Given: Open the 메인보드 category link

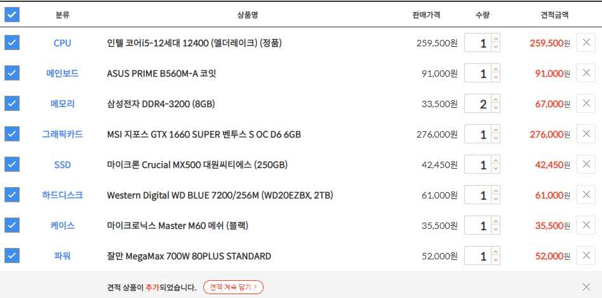Looking at the screenshot, I should click(62, 74).
